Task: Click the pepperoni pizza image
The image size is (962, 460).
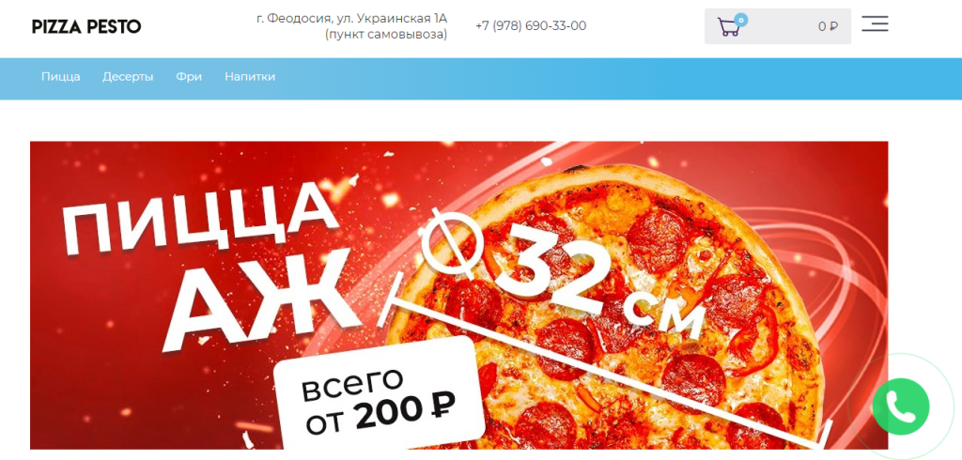Action: point(613,307)
